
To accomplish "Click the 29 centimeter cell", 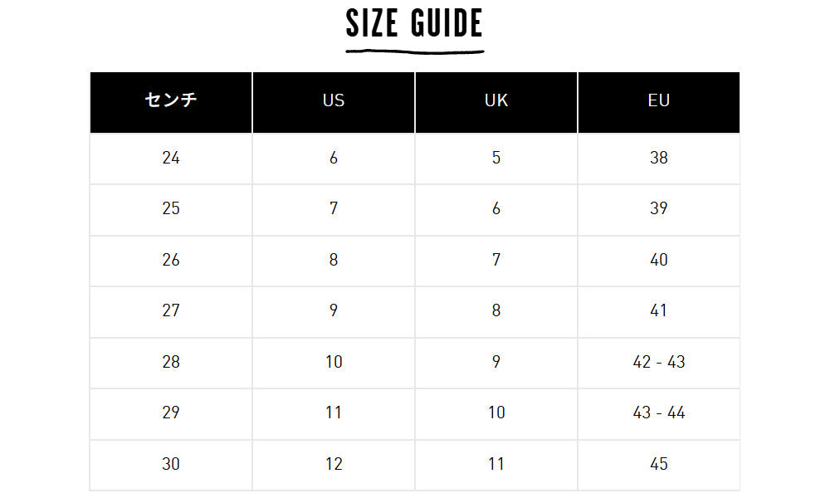I will tap(171, 413).
